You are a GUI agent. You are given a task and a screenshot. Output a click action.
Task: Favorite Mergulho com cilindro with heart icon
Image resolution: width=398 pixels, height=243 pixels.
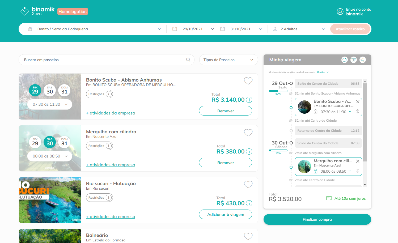pos(248,133)
